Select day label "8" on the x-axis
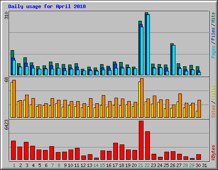This screenshot has width=218, height=170. click(x=59, y=165)
